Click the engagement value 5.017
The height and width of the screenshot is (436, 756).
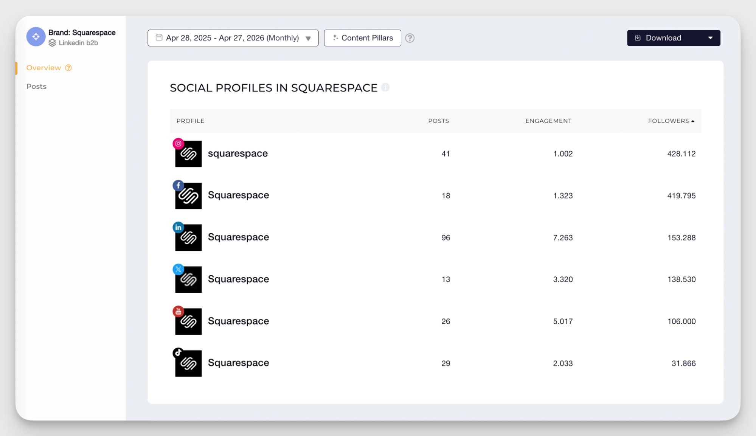pyautogui.click(x=563, y=321)
